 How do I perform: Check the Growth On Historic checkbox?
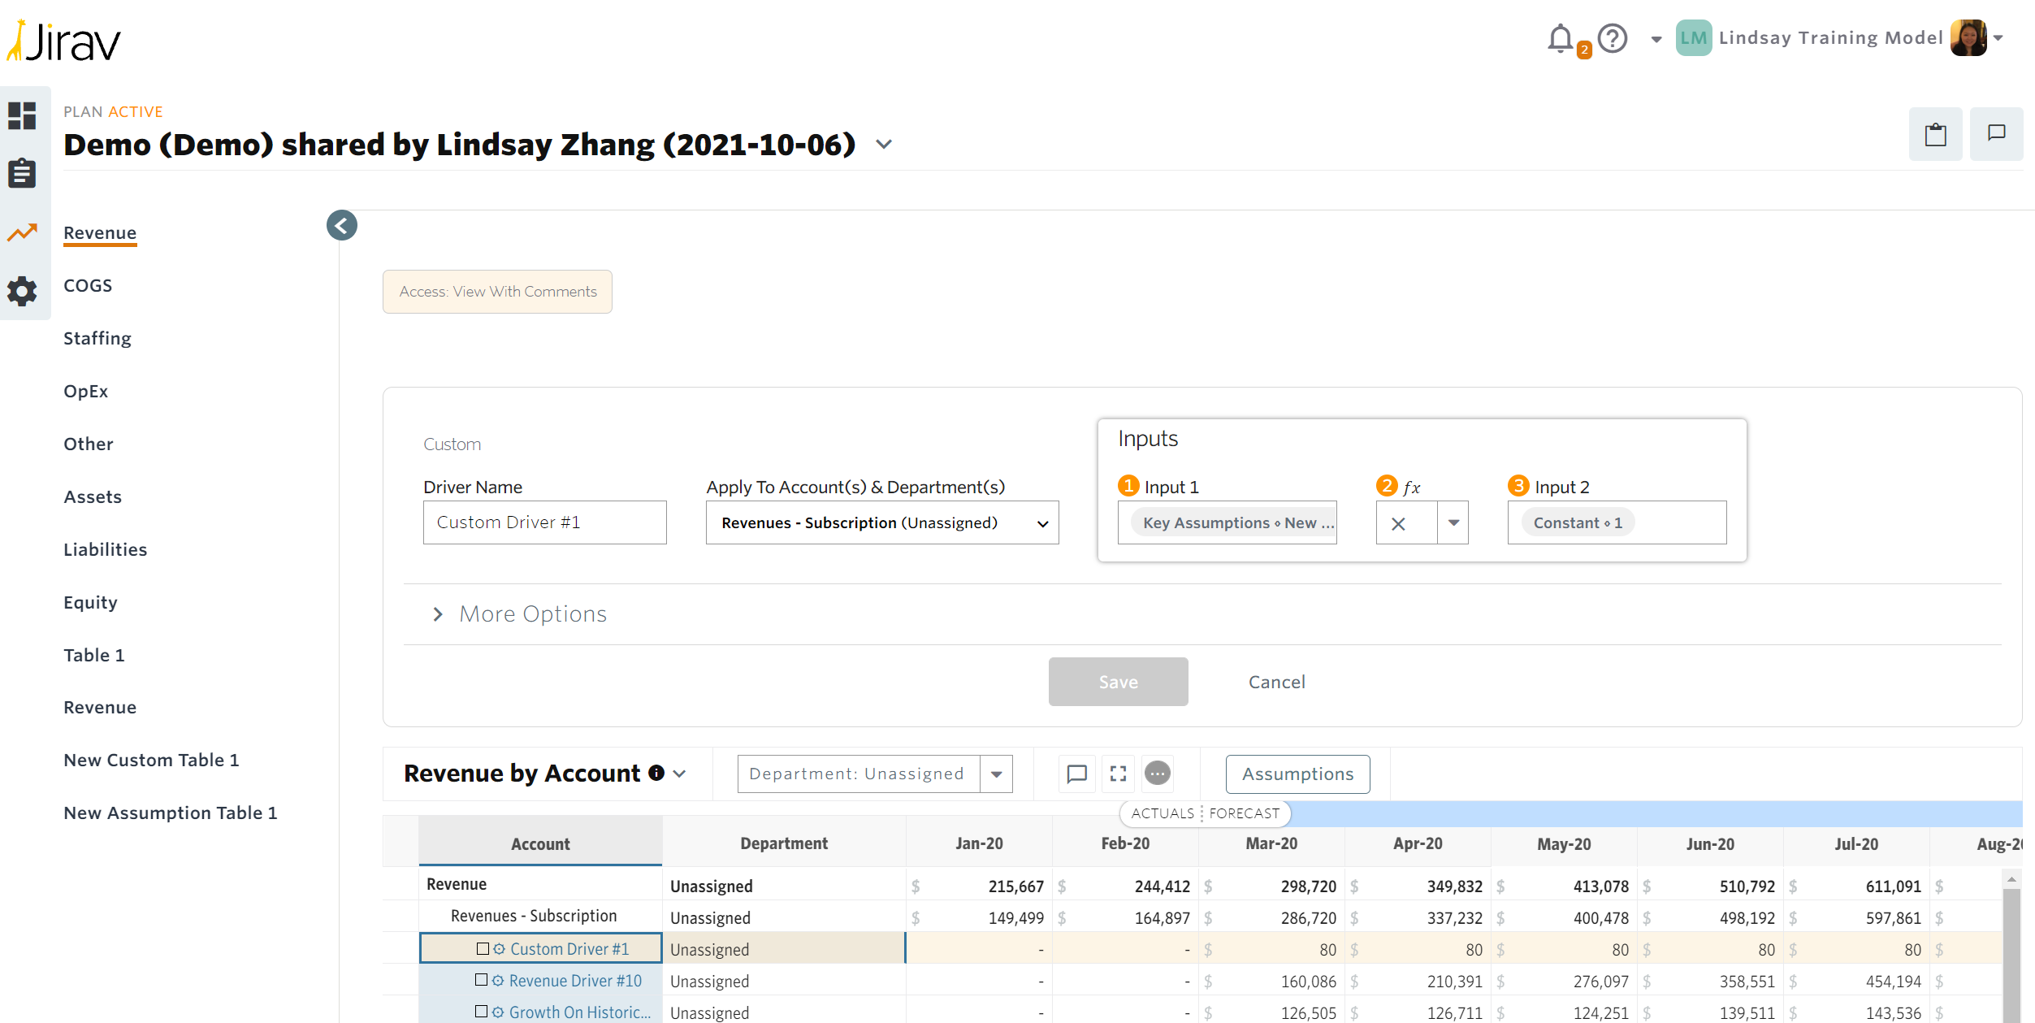click(x=482, y=1012)
